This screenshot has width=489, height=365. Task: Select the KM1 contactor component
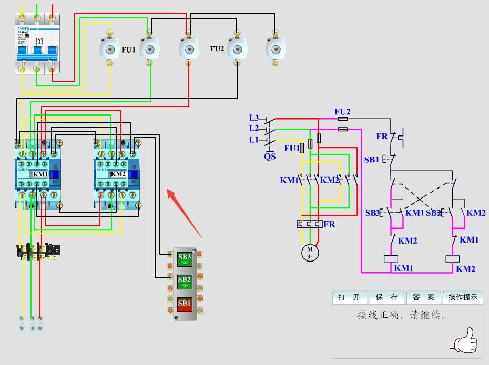(x=37, y=174)
